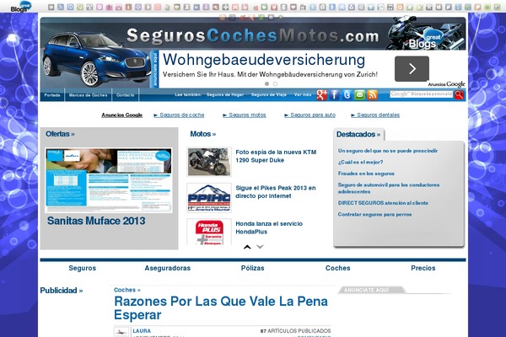
Task: Open the ¿Cuál es el mejor? link
Action: (x=360, y=163)
